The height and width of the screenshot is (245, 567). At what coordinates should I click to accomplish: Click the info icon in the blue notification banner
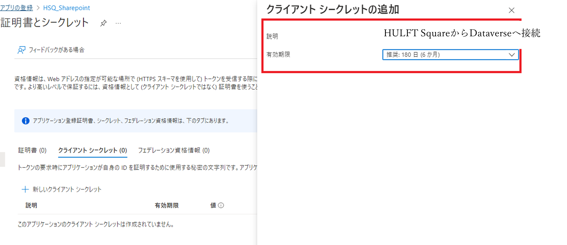pyautogui.click(x=25, y=121)
